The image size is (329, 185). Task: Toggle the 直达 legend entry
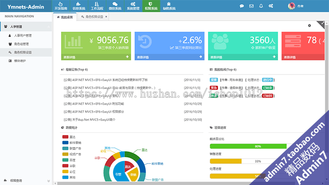69,137
